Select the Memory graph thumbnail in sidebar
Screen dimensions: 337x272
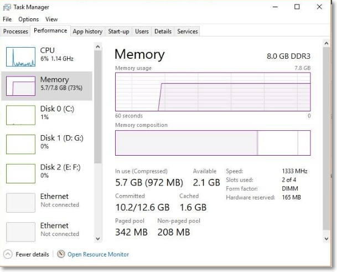click(20, 86)
